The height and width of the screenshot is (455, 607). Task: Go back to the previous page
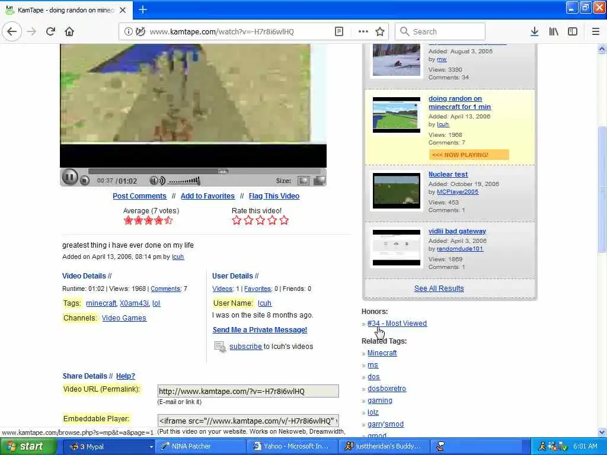(x=12, y=31)
